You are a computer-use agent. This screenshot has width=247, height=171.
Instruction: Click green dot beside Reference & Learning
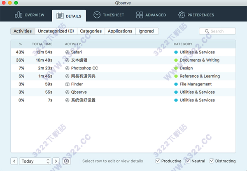pos(176,76)
